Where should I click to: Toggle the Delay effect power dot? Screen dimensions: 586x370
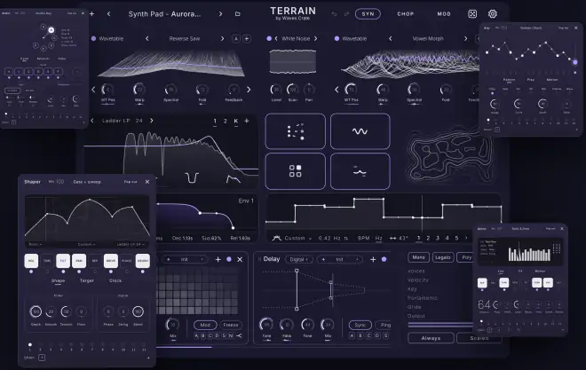(x=384, y=259)
